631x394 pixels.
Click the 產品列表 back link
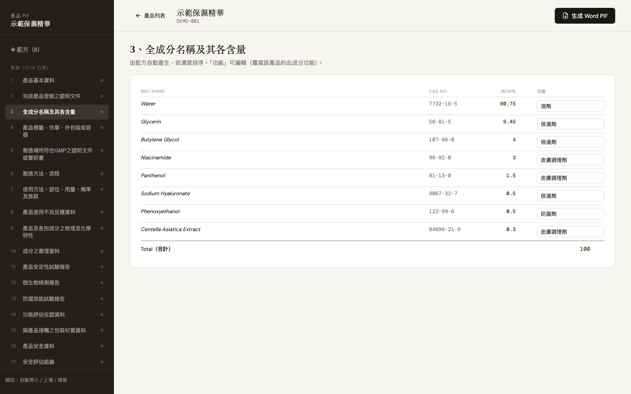pos(150,16)
